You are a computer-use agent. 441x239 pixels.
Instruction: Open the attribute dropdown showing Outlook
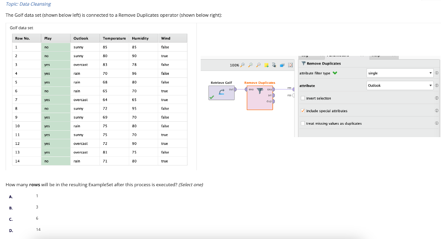click(400, 86)
